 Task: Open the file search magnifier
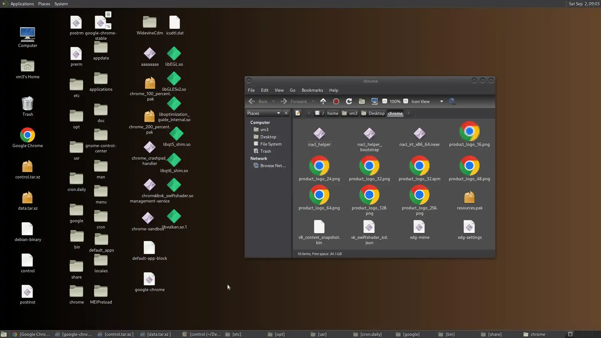click(452, 101)
